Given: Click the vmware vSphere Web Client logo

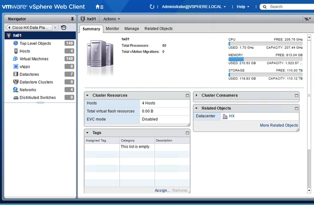Looking at the screenshot, I should point(43,7).
